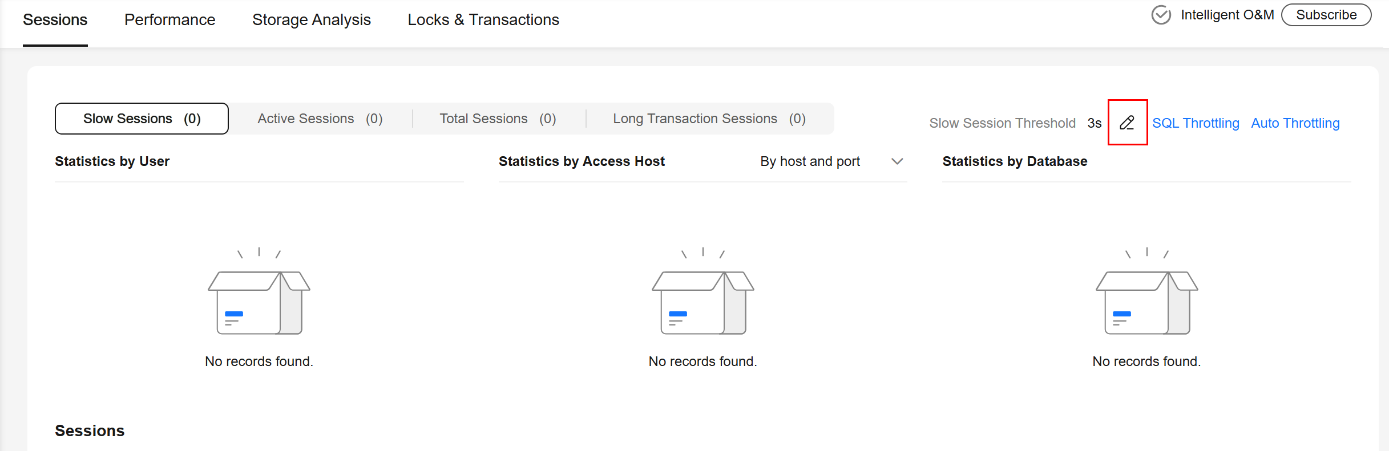Select the Sessions tab
The width and height of the screenshot is (1389, 451).
click(x=55, y=20)
